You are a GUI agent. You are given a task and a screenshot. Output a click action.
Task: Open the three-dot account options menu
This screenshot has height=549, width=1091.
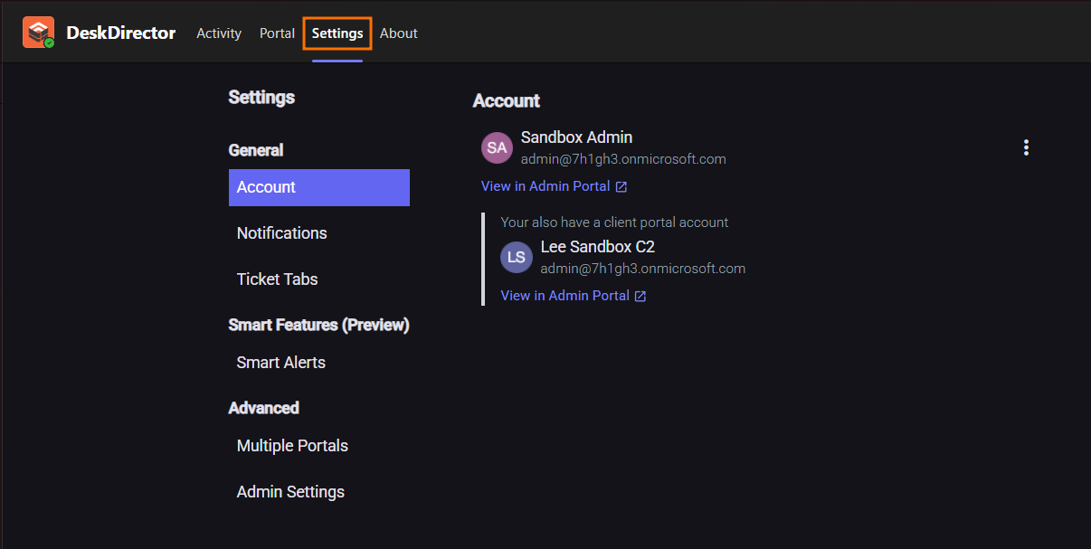[1026, 147]
